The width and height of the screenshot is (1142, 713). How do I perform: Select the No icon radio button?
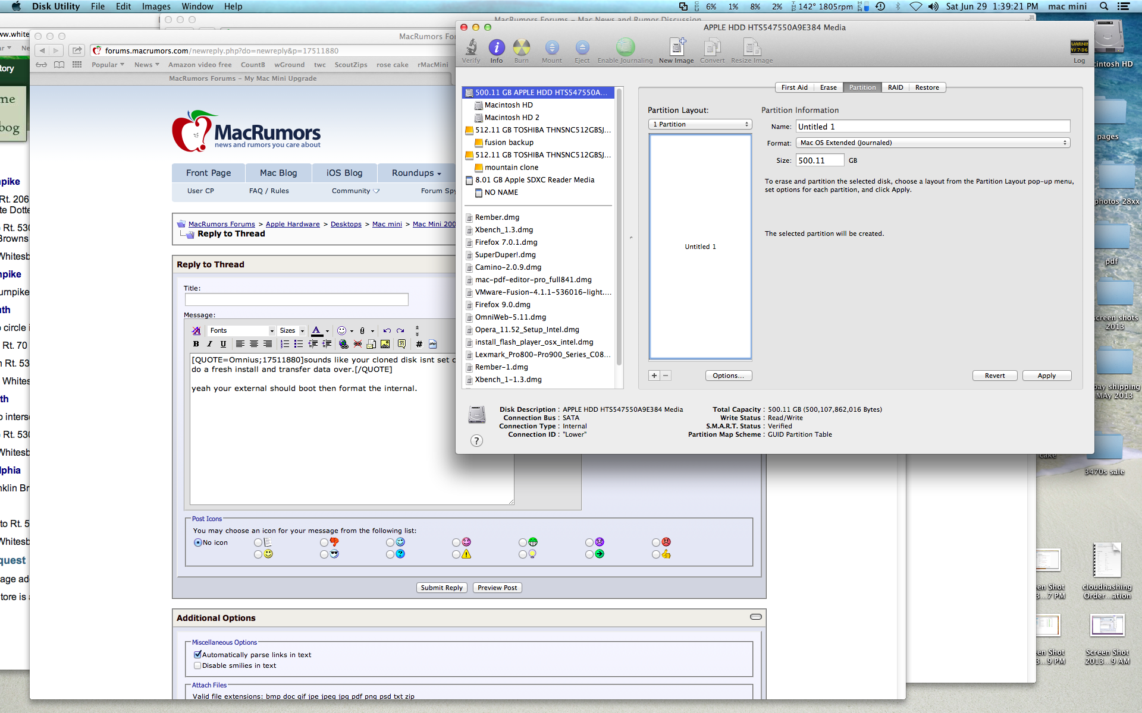pos(198,542)
